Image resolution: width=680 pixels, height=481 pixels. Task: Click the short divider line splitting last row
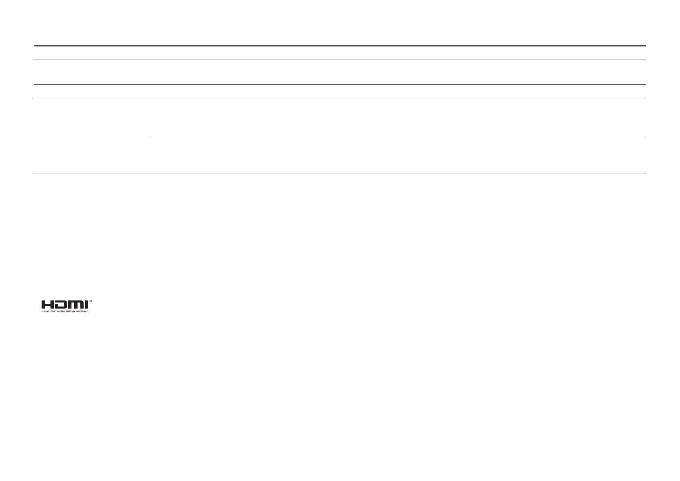point(397,136)
